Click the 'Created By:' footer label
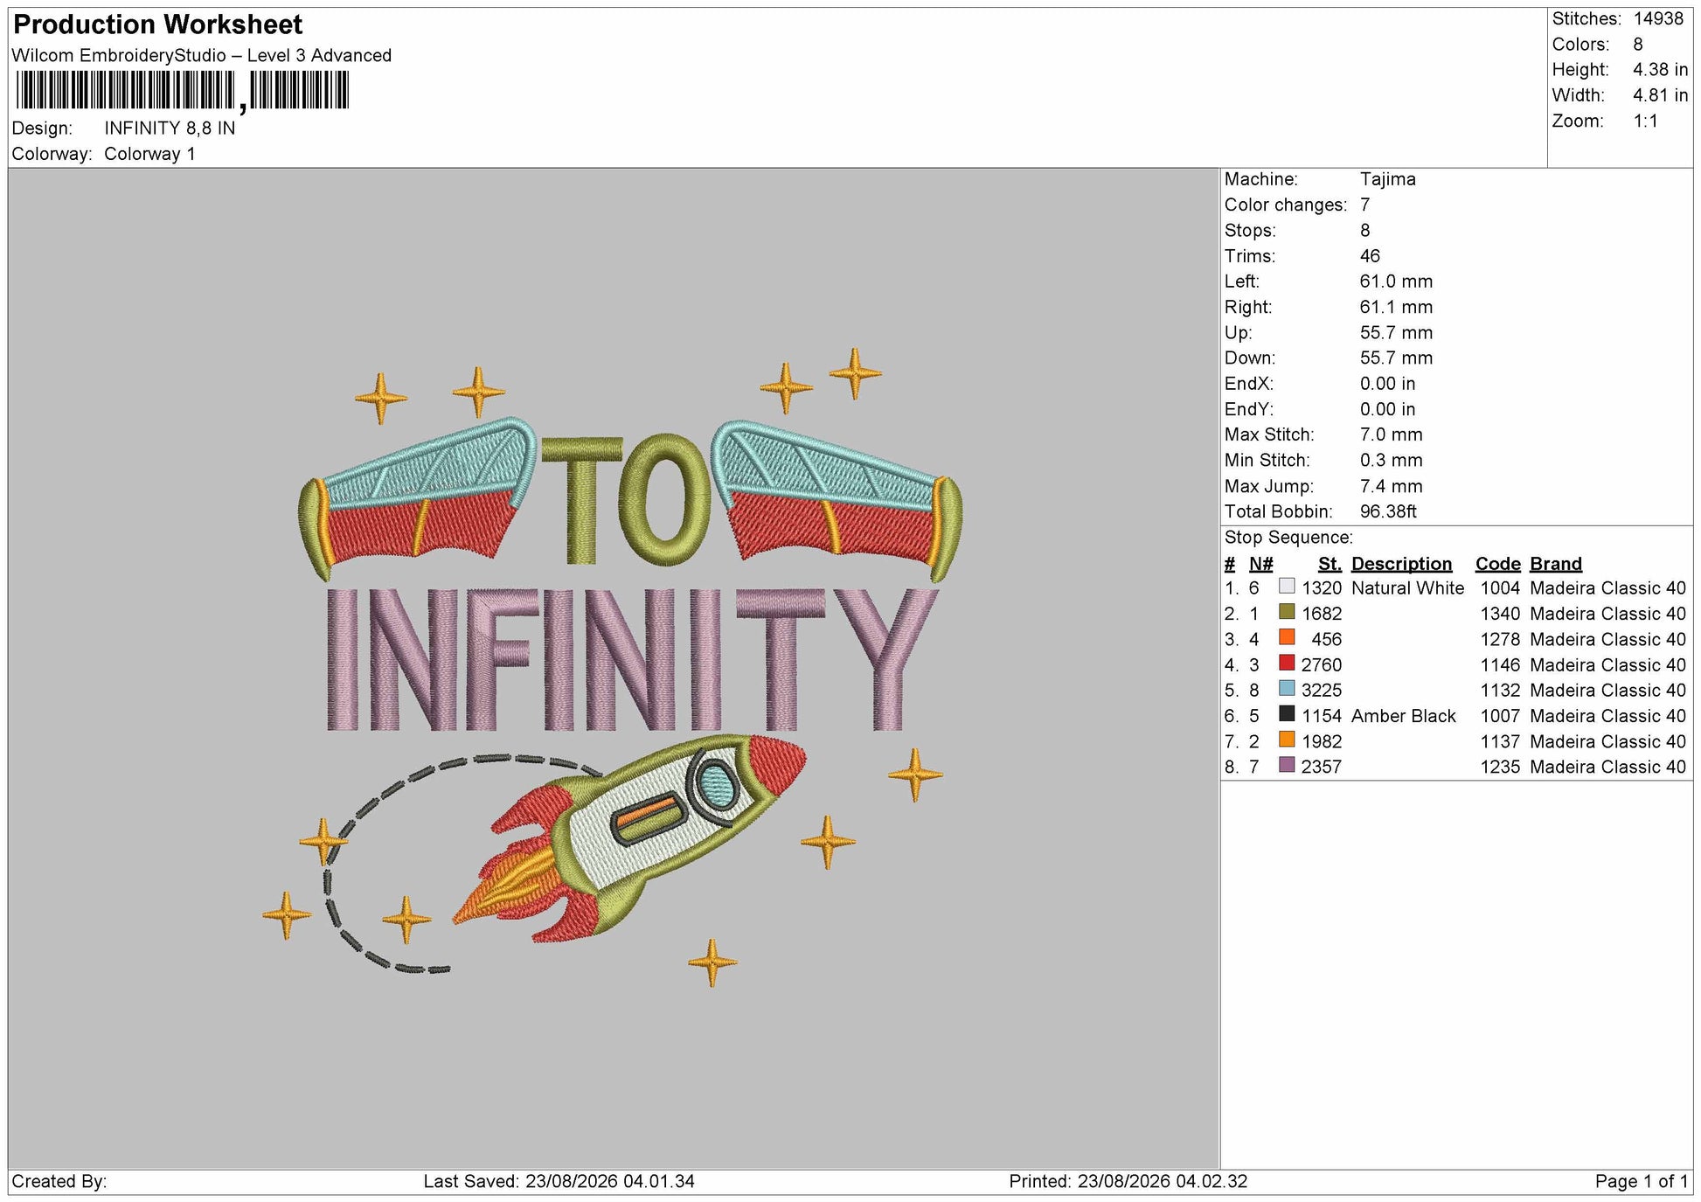This screenshot has width=1701, height=1202. [x=59, y=1181]
